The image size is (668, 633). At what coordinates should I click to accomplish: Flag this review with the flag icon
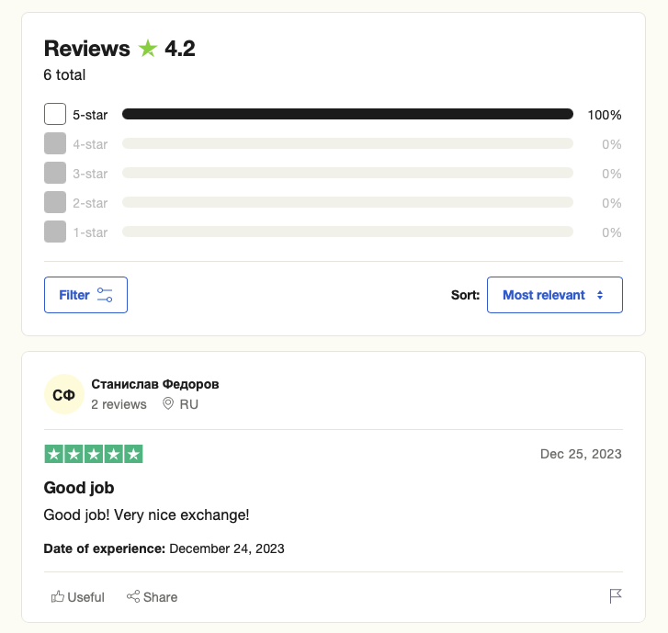[x=616, y=596]
